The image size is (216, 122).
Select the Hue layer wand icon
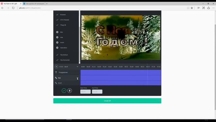click(x=56, y=78)
